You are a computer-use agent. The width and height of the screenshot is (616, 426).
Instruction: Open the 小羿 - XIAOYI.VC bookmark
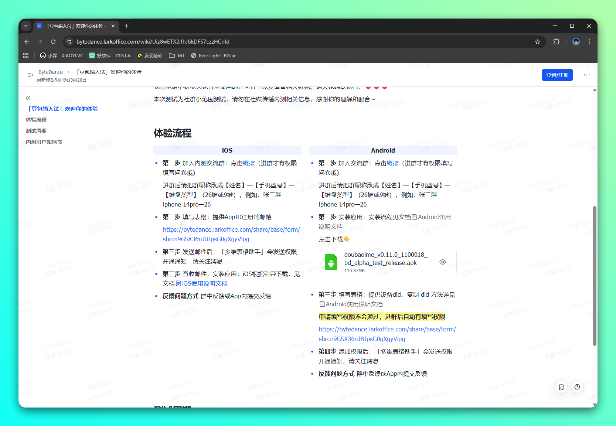point(62,55)
